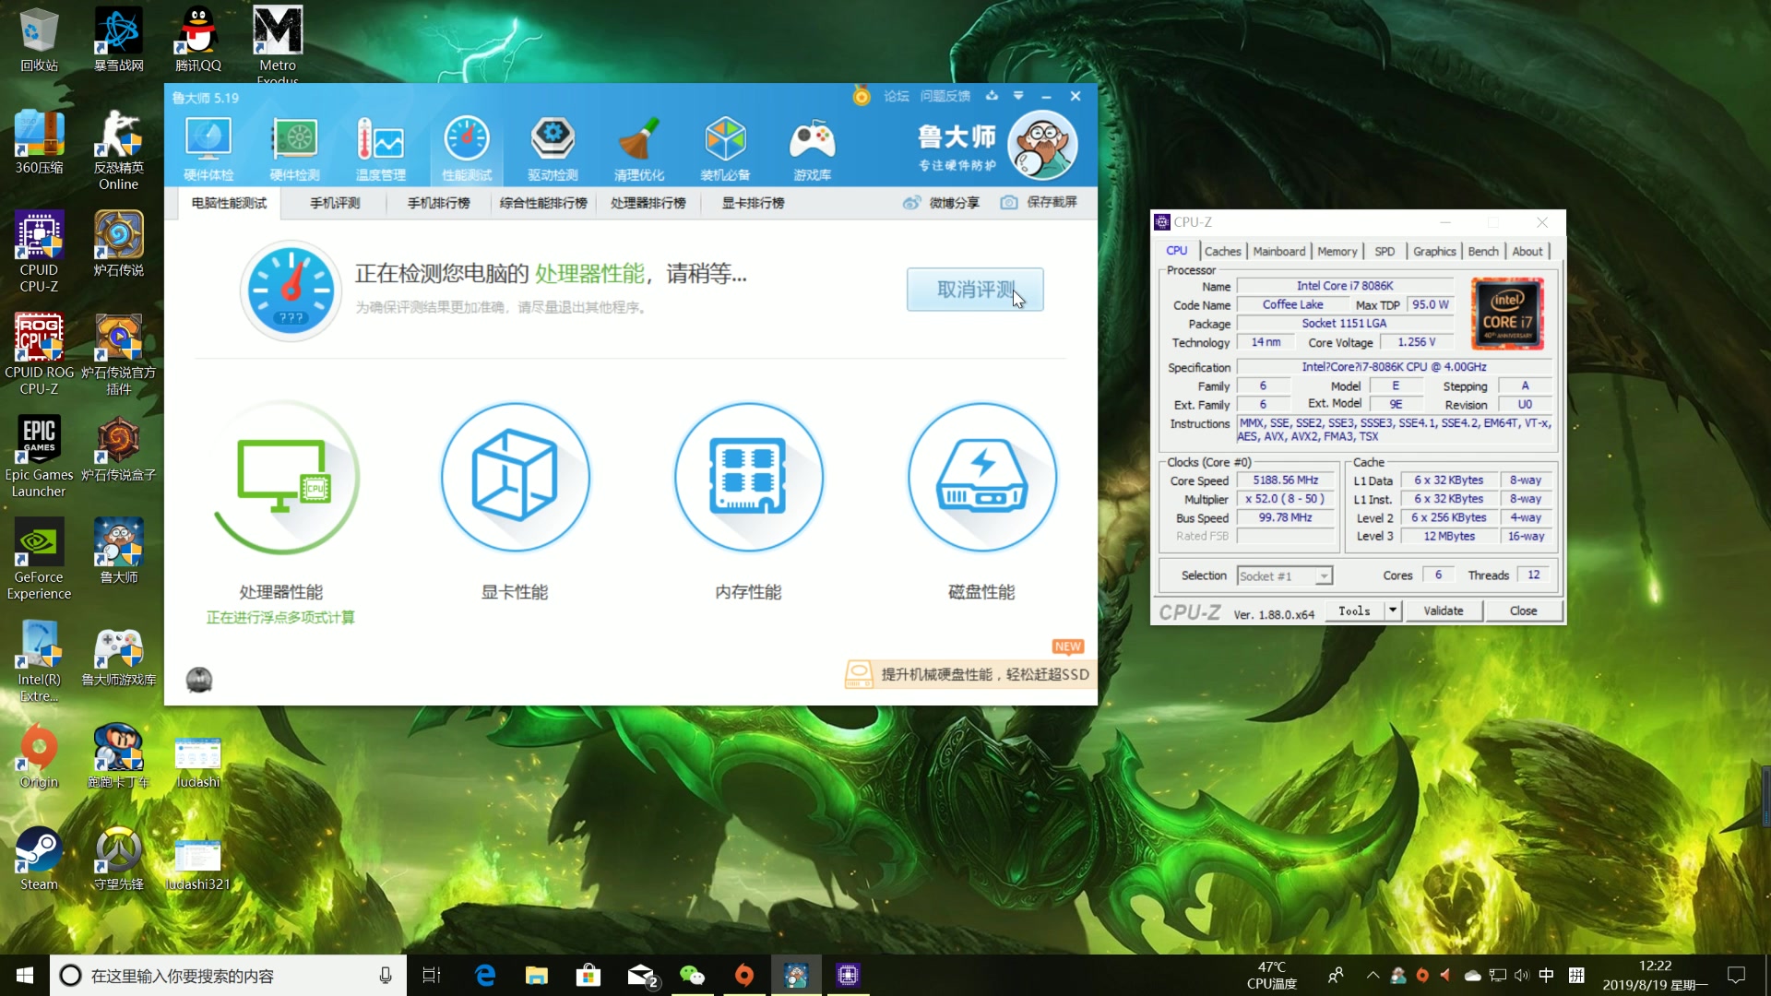Launch the 驱动检测 driver detection tool

point(553,148)
